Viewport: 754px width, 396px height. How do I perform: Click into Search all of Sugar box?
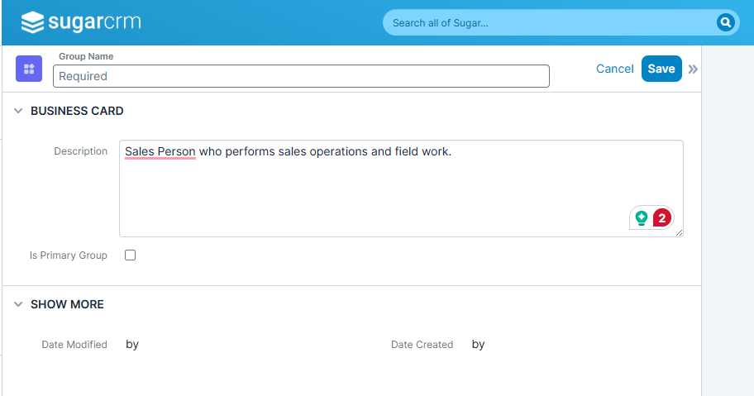[x=552, y=22]
